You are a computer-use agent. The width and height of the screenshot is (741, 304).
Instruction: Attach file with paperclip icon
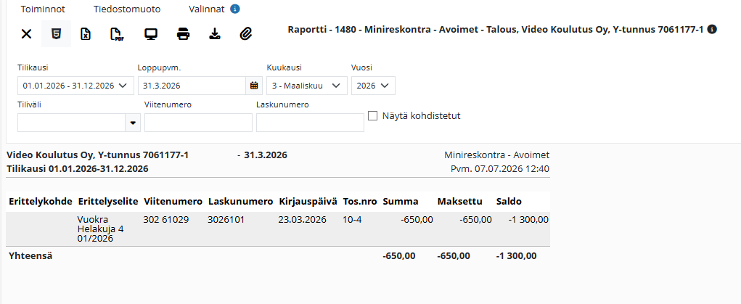[246, 34]
